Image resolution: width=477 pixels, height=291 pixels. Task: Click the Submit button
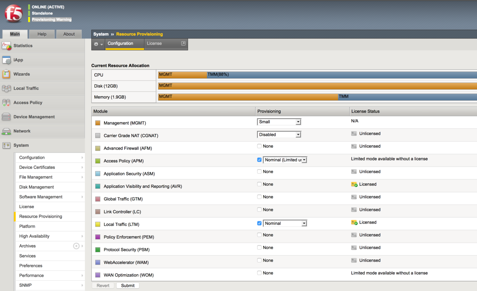click(x=128, y=286)
